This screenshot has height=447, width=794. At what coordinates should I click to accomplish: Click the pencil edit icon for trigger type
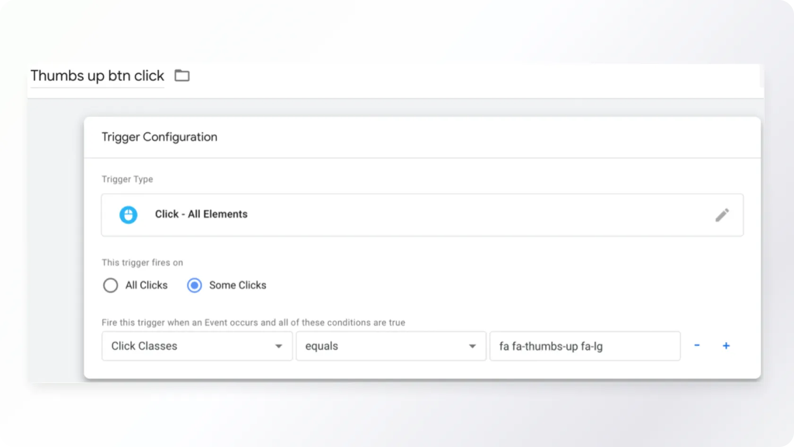(722, 215)
